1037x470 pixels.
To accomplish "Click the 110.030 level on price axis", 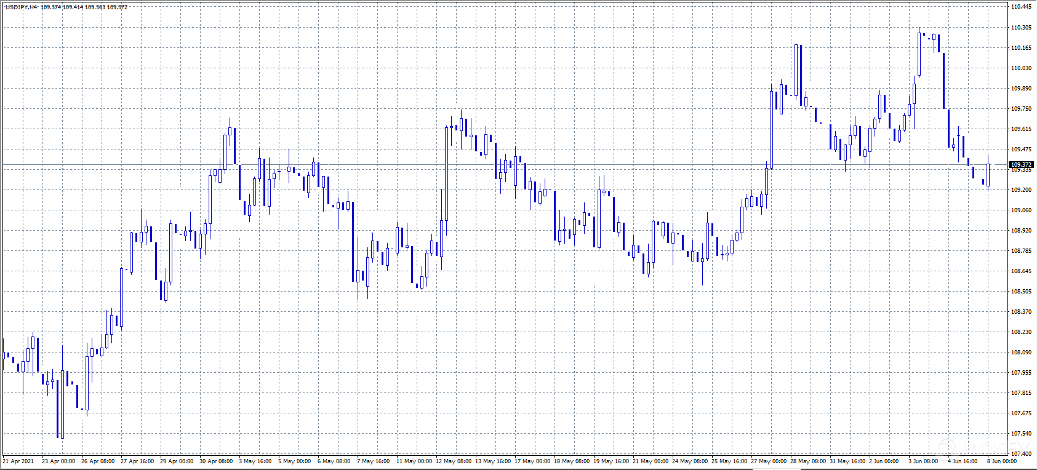I will pos(1021,68).
